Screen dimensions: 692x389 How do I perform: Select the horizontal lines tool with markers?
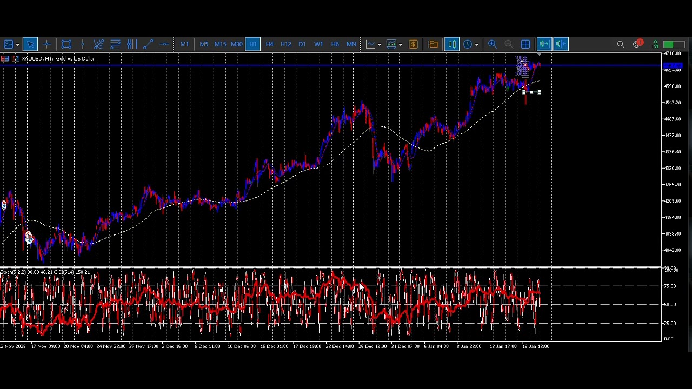tap(115, 44)
